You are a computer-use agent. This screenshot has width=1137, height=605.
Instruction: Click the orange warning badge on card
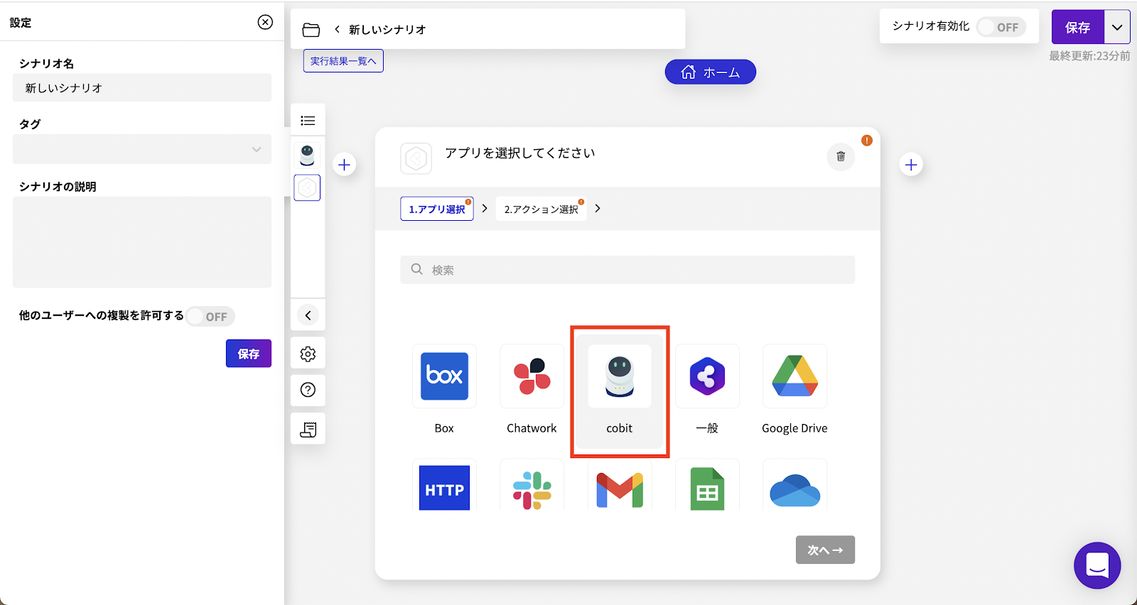click(x=867, y=141)
